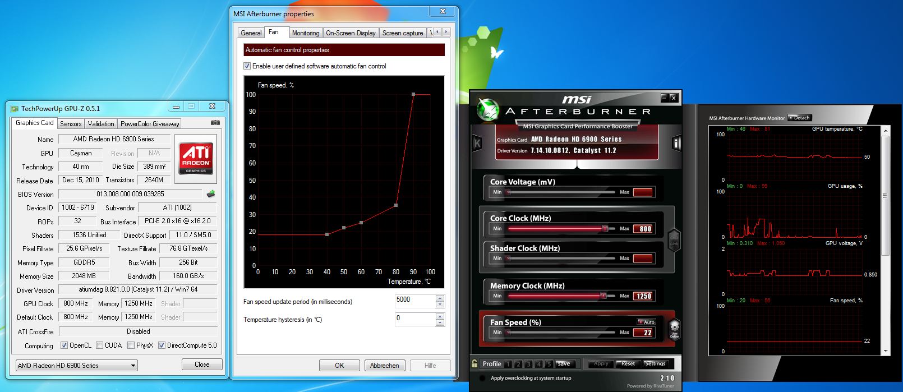Toggle the fan speed Auto button

[646, 322]
